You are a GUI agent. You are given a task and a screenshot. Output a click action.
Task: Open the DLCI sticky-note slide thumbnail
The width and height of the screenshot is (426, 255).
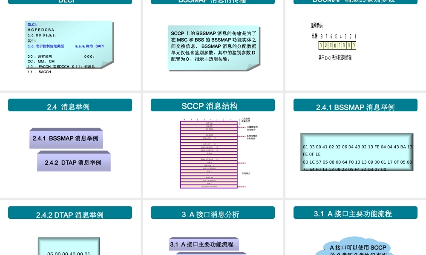coord(69,45)
